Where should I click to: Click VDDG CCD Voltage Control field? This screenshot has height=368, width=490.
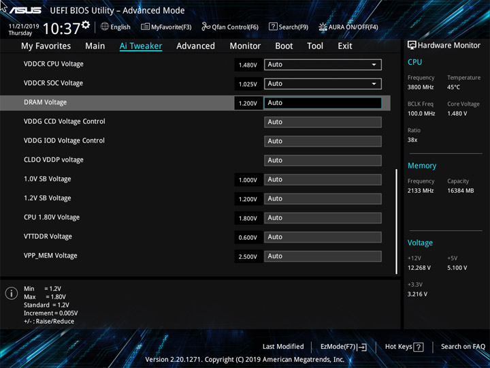click(x=323, y=122)
